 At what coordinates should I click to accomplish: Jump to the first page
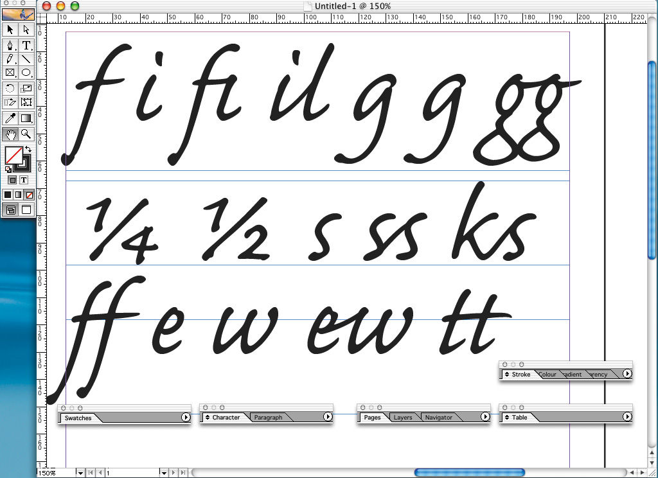click(90, 473)
